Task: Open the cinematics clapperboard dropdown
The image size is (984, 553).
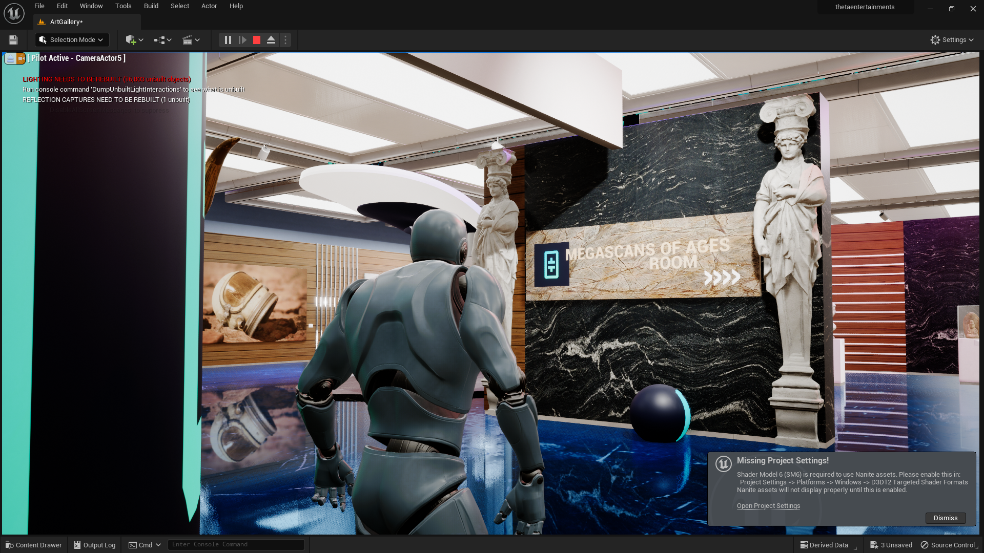Action: 191,40
